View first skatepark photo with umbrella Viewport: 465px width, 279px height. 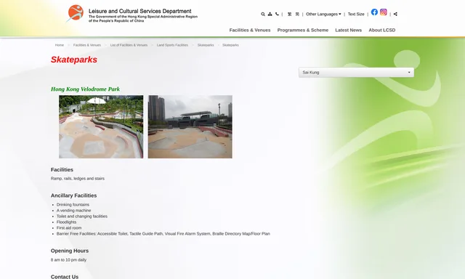tap(101, 126)
